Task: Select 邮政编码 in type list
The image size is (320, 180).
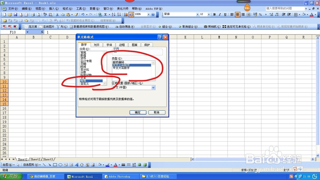Action: point(118,62)
